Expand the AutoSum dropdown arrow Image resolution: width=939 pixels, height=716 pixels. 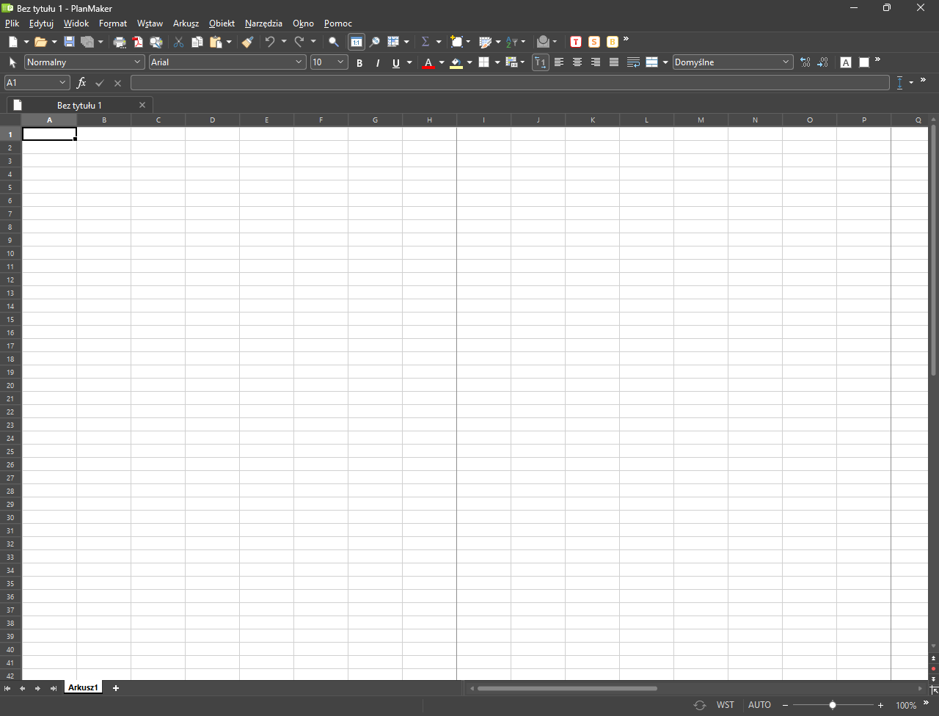coord(439,42)
